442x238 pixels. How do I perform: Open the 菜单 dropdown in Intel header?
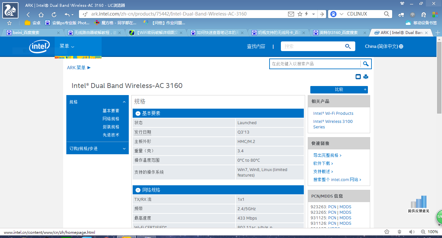67,46
